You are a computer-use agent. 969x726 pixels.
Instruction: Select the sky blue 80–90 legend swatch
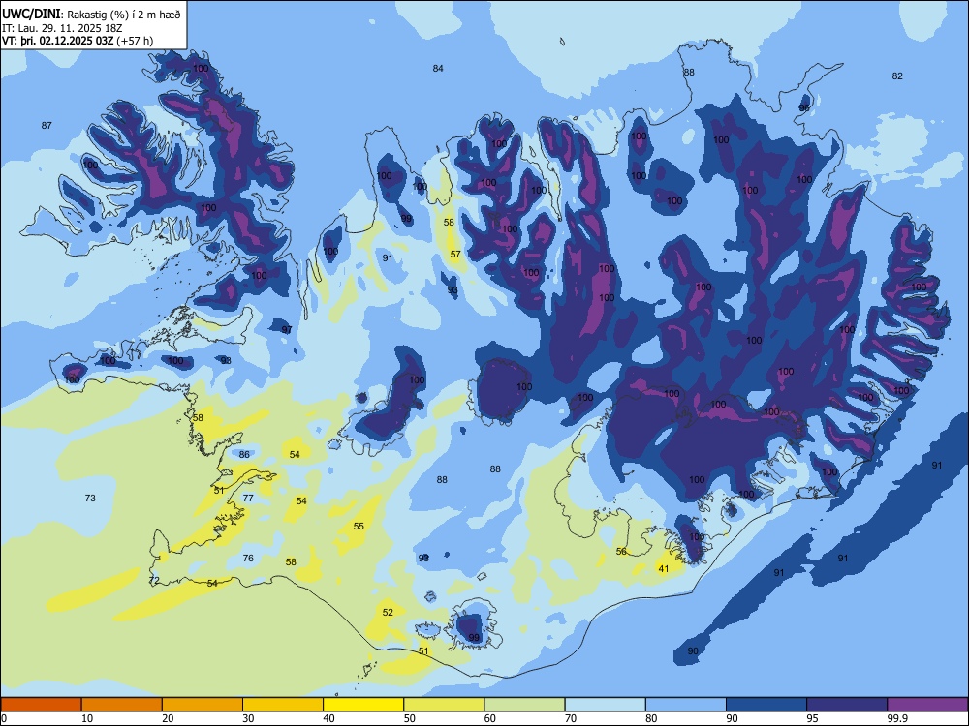686,705
